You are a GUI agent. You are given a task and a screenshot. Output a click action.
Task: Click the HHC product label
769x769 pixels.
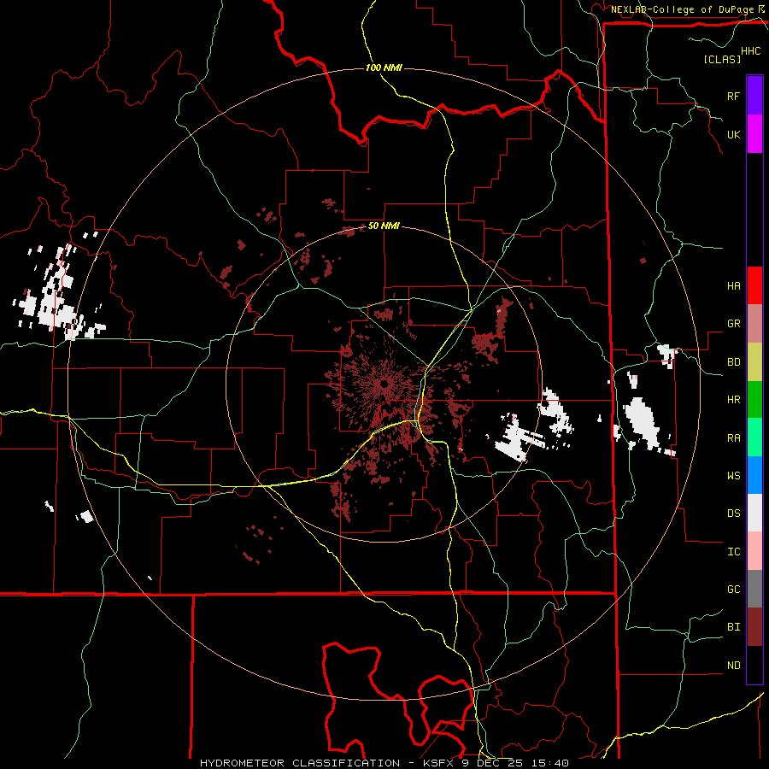[750, 51]
